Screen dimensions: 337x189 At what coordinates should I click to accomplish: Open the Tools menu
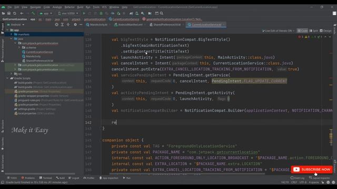[x=96, y=7]
